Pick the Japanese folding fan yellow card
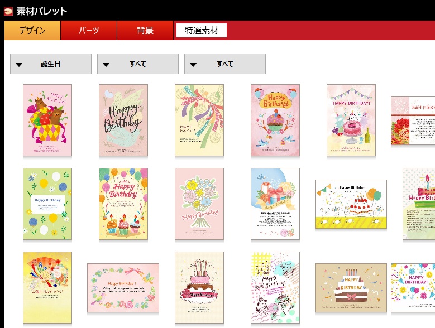The height and width of the screenshot is (328, 435). pyautogui.click(x=47, y=288)
